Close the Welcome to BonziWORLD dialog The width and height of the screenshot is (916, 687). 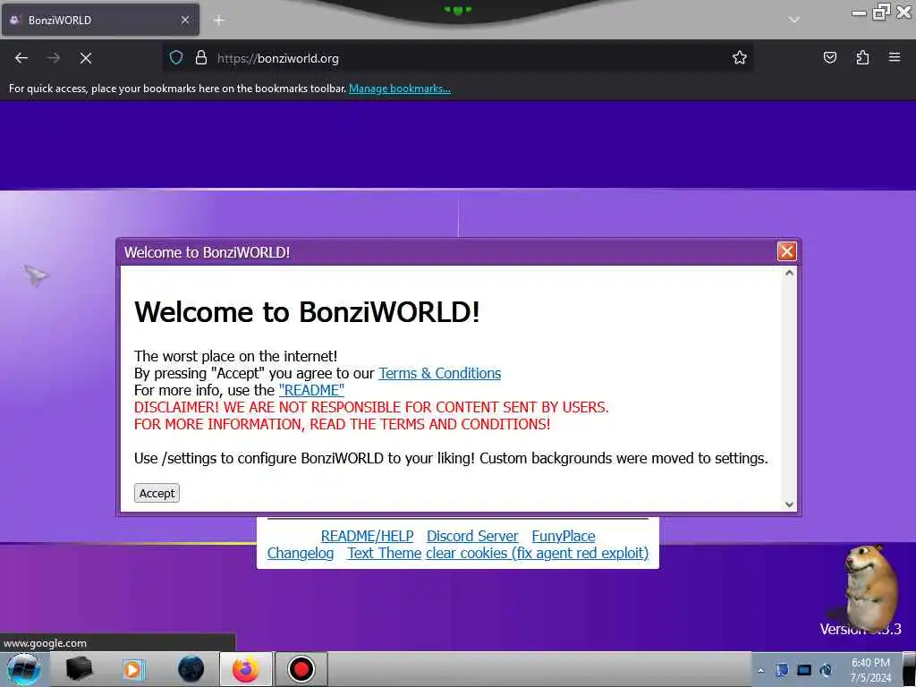[x=786, y=251]
